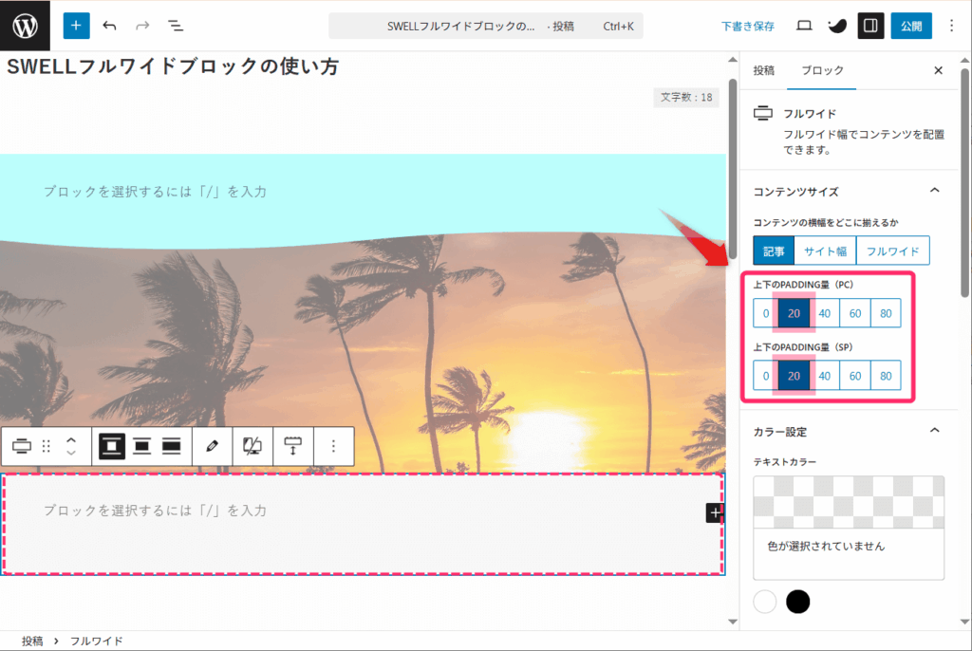
Task: Click the 文字数 : 18 character count badge
Action: (x=686, y=98)
